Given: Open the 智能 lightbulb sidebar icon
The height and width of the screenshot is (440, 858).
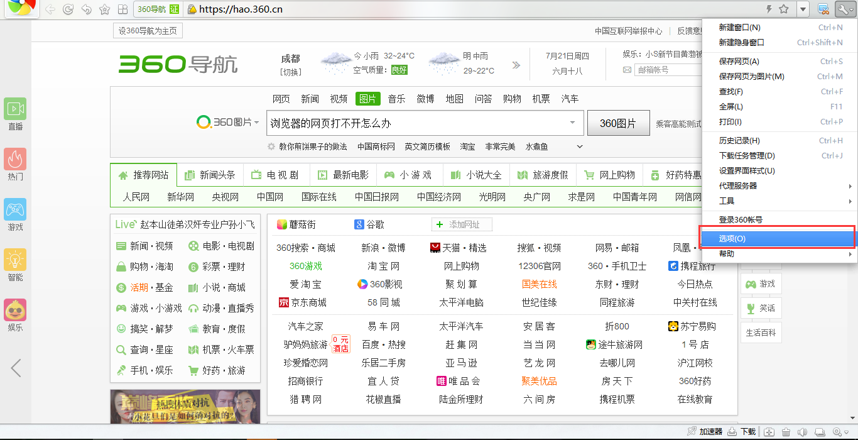Looking at the screenshot, I should tap(15, 260).
